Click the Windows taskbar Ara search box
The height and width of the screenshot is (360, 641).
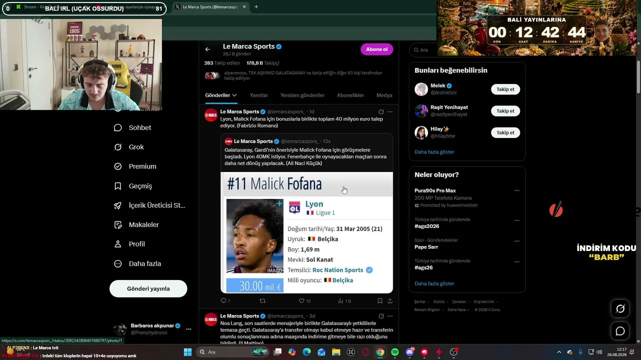[x=233, y=352]
